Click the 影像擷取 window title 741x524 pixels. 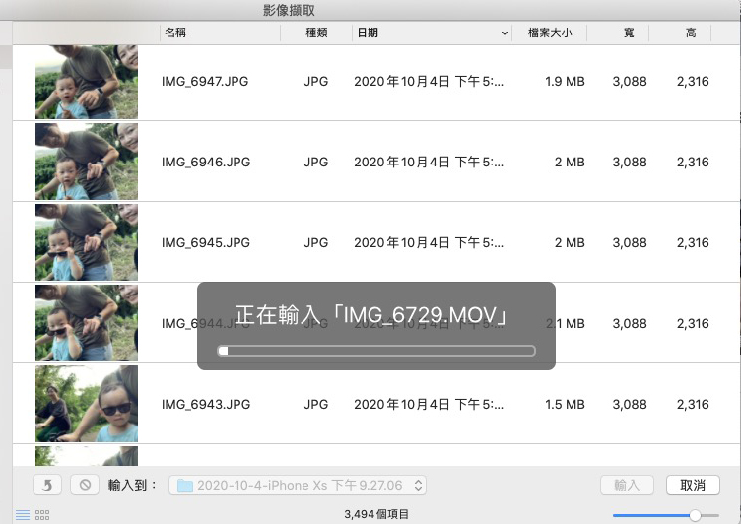tap(289, 10)
